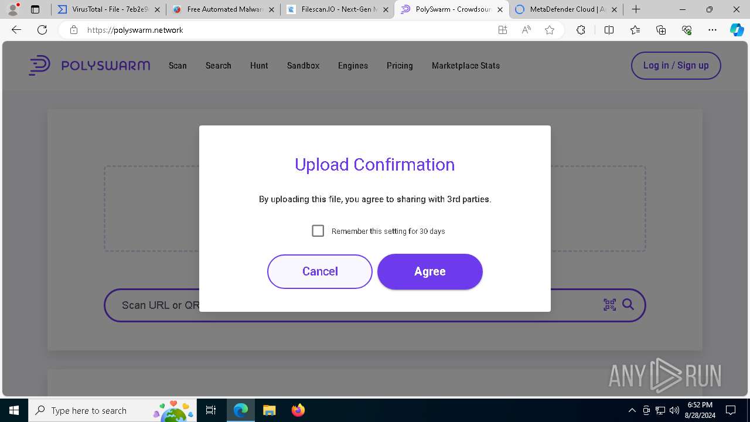The image size is (750, 422).
Task: Switch to the MetaDefender Cloud tab
Action: coord(565,9)
